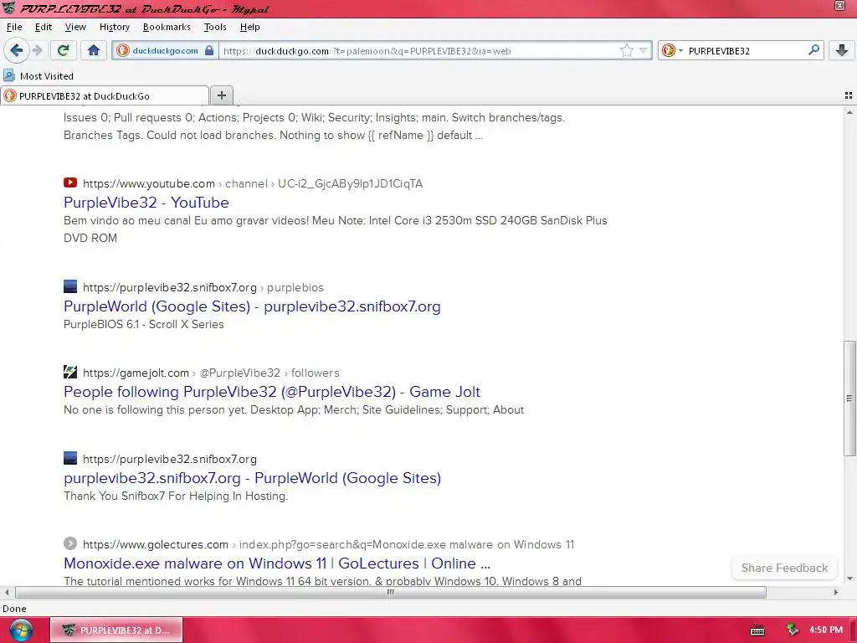
Task: Open PurpleWorld (Google Sites) purplebios result
Action: point(252,306)
